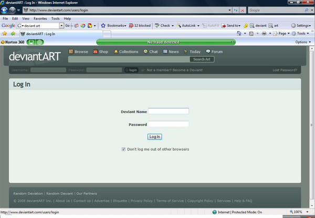This screenshot has height=218, width=315.
Task: Click the red Stop loading icon
Action: tap(243, 10)
